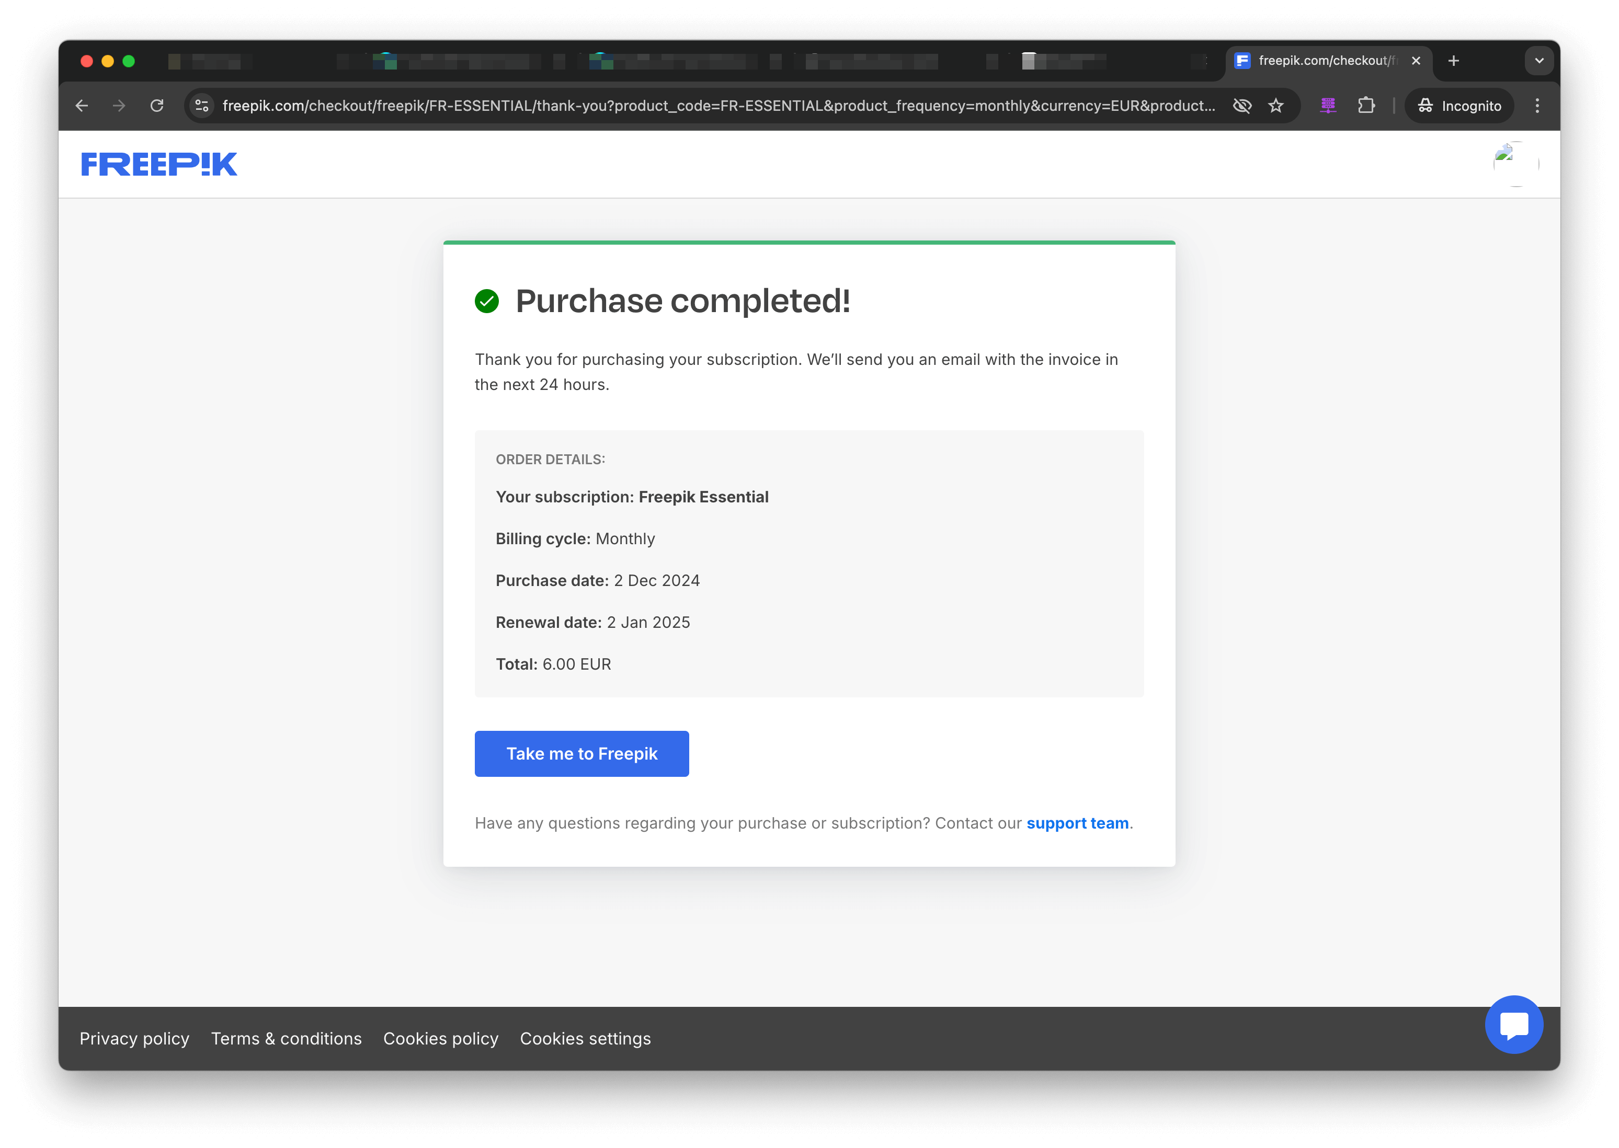Open the blue chat bubble widget
1619x1148 pixels.
[x=1514, y=1025]
